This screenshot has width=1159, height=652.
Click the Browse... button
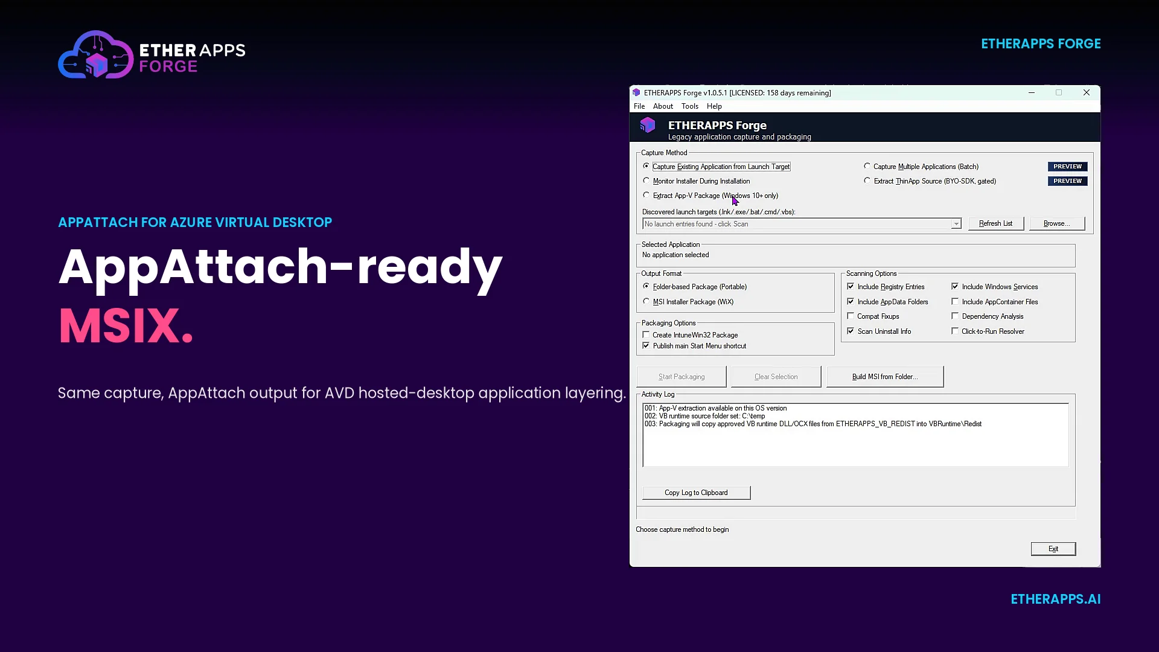1056,223
